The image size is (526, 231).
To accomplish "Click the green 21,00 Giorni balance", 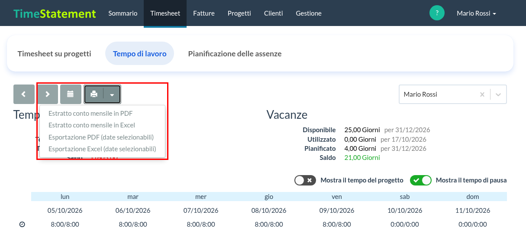I will (x=362, y=158).
